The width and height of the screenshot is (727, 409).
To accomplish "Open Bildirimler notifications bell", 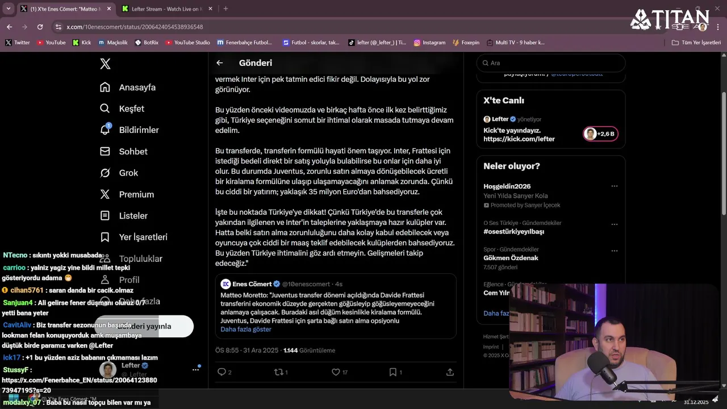I will click(x=129, y=130).
